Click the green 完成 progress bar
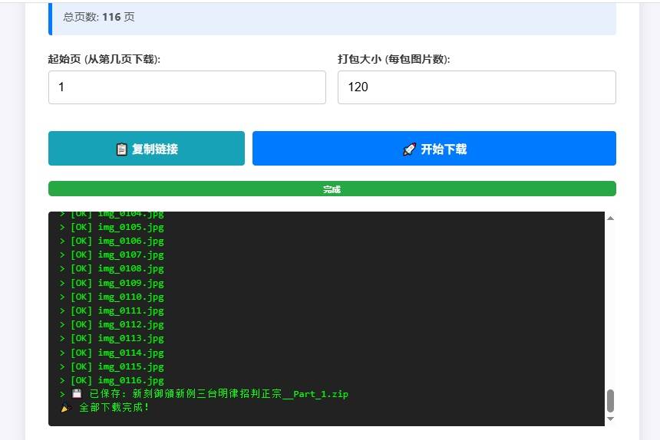The width and height of the screenshot is (660, 440). pyautogui.click(x=332, y=189)
